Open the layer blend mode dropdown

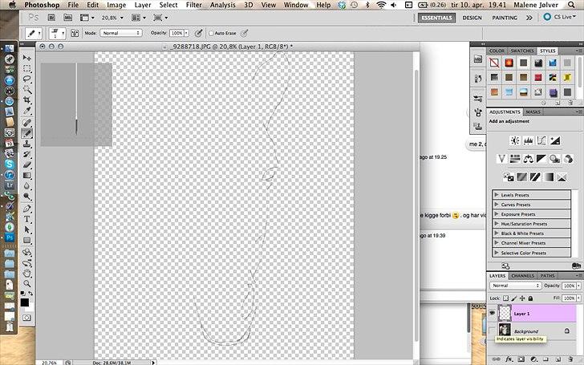tap(515, 286)
